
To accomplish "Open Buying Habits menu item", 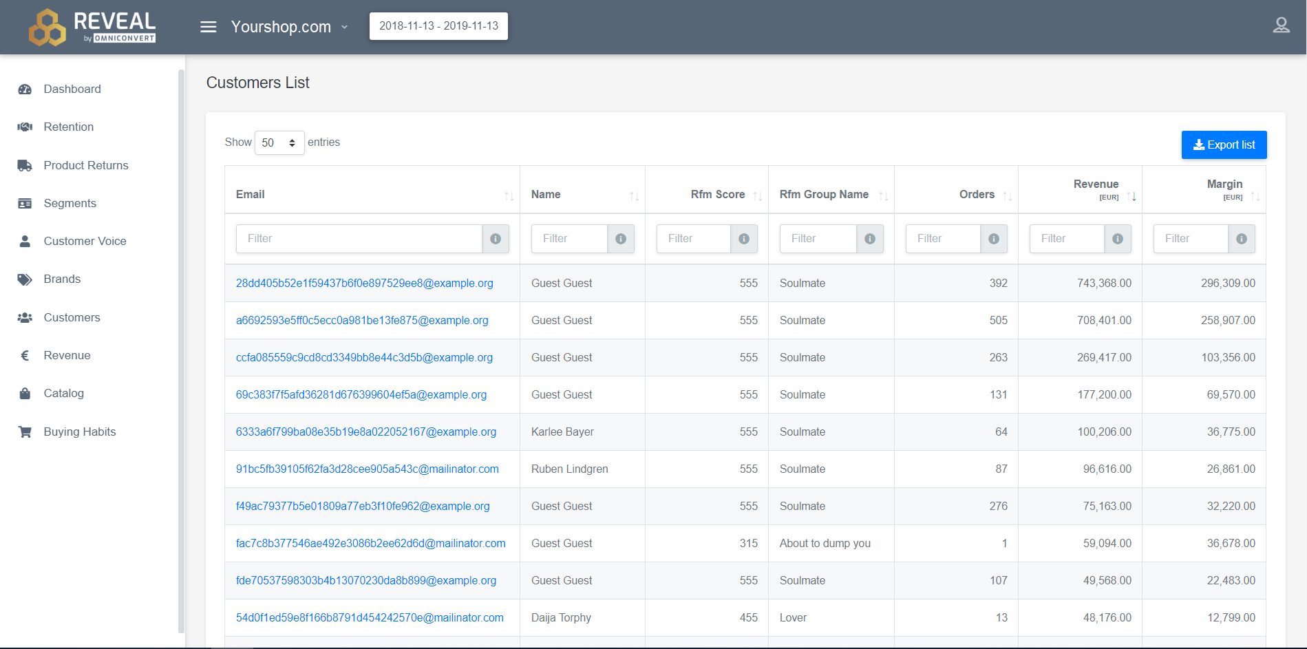I will click(80, 432).
